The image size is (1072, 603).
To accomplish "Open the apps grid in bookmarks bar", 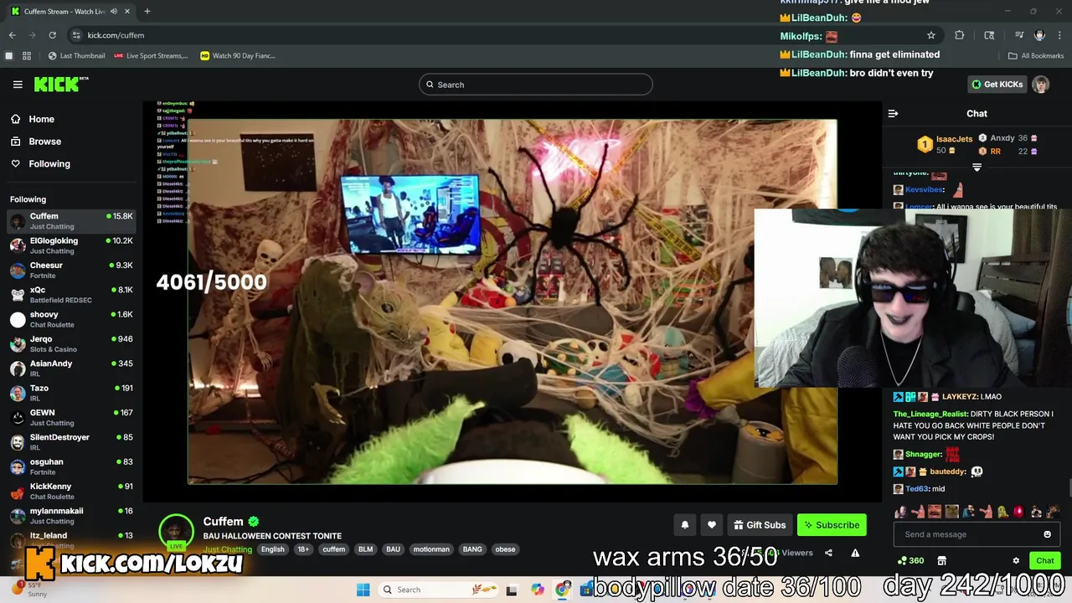I will tap(27, 56).
